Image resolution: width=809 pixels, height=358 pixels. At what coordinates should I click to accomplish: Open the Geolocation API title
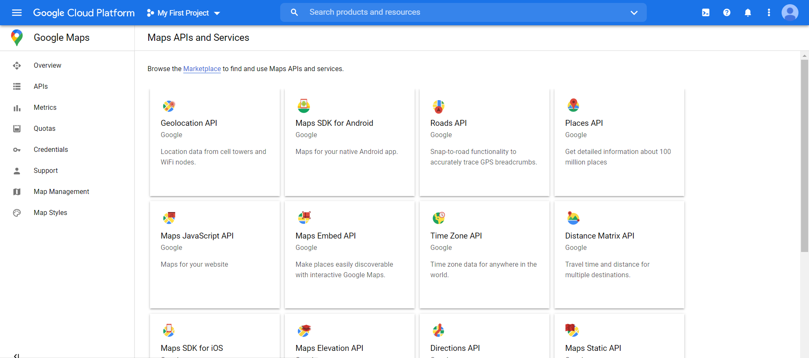189,123
